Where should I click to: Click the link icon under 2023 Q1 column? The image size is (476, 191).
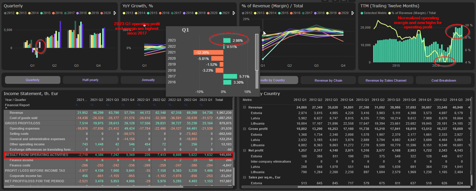click(202, 105)
